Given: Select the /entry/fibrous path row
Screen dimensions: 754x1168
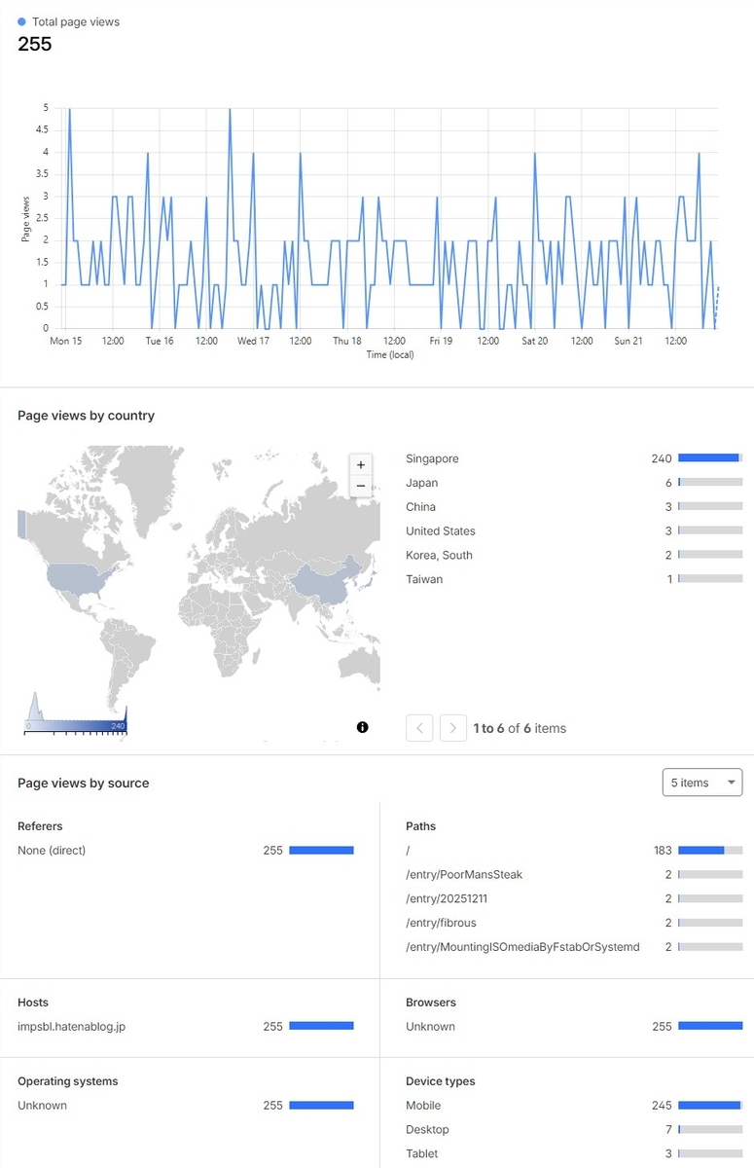Looking at the screenshot, I should coord(574,923).
